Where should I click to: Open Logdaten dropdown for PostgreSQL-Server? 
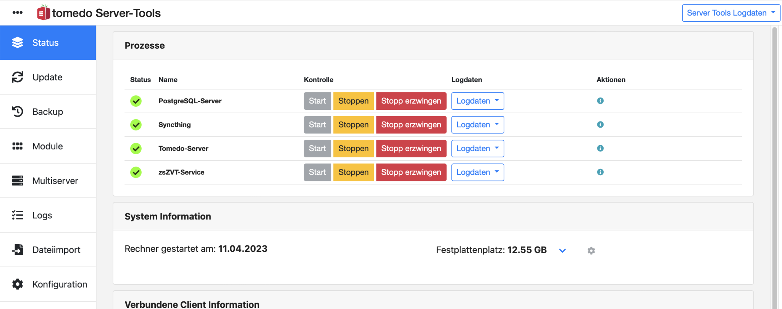478,101
